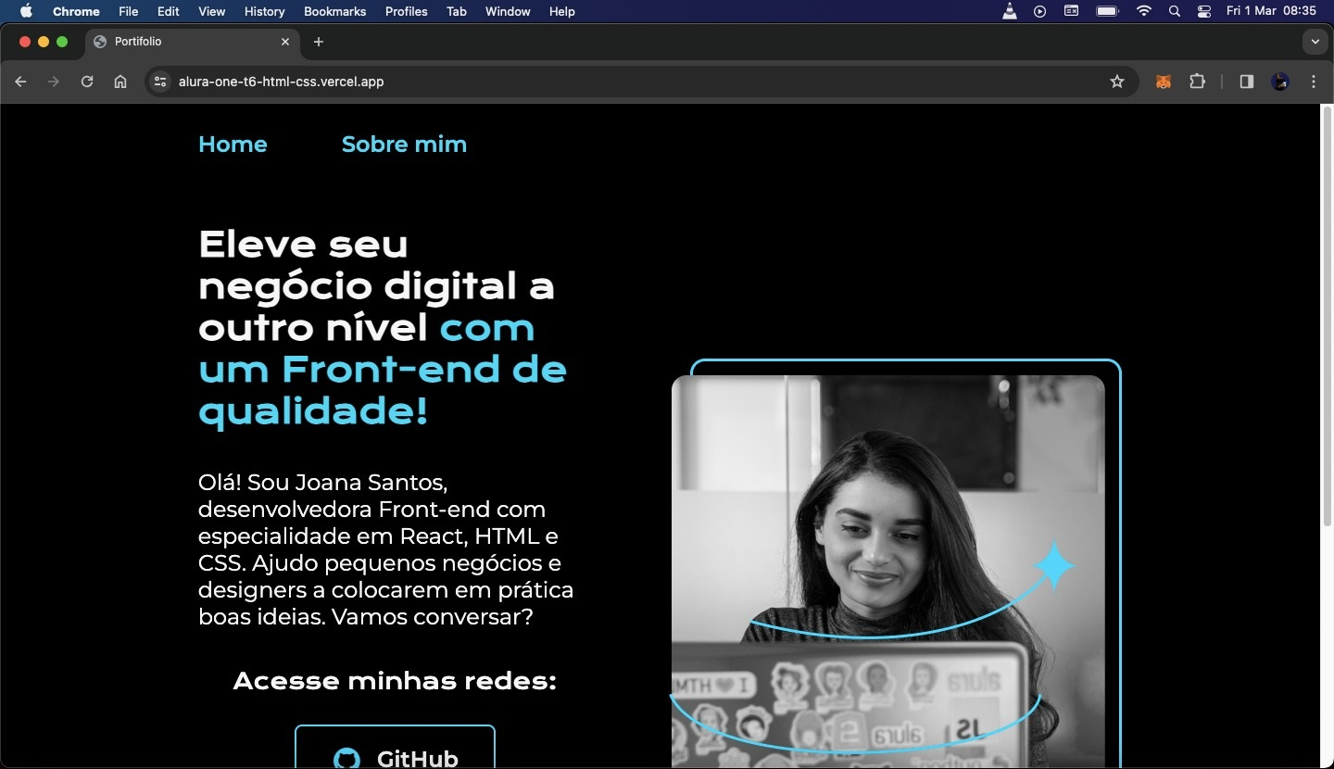This screenshot has width=1334, height=769.
Task: Open the Wi-Fi menu bar icon
Action: (x=1144, y=11)
